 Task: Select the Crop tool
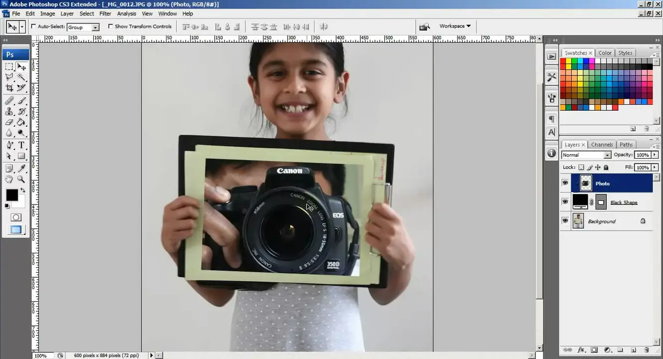point(9,88)
